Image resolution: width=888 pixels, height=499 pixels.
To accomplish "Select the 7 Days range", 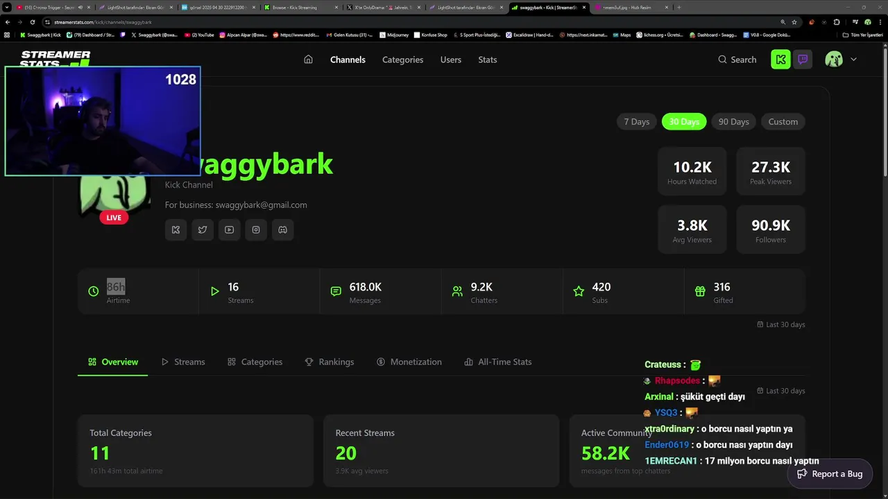I will pyautogui.click(x=636, y=122).
